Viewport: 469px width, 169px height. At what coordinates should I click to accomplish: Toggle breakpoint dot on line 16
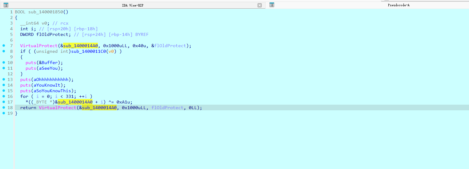click(x=4, y=96)
